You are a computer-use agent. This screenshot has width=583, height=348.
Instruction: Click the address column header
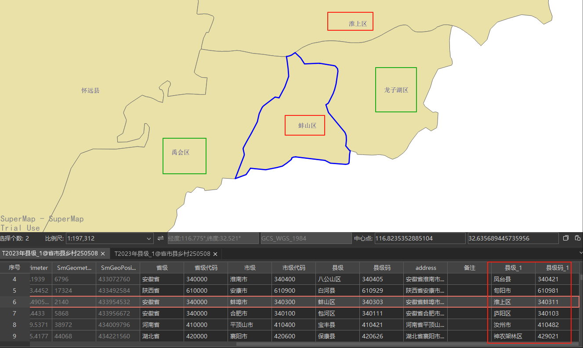point(425,268)
